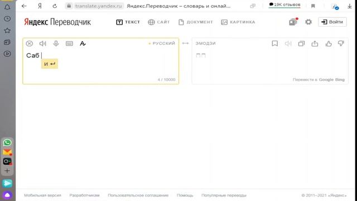Launch Alice voice assistant
This screenshot has width=357, height=201.
[x=7, y=195]
